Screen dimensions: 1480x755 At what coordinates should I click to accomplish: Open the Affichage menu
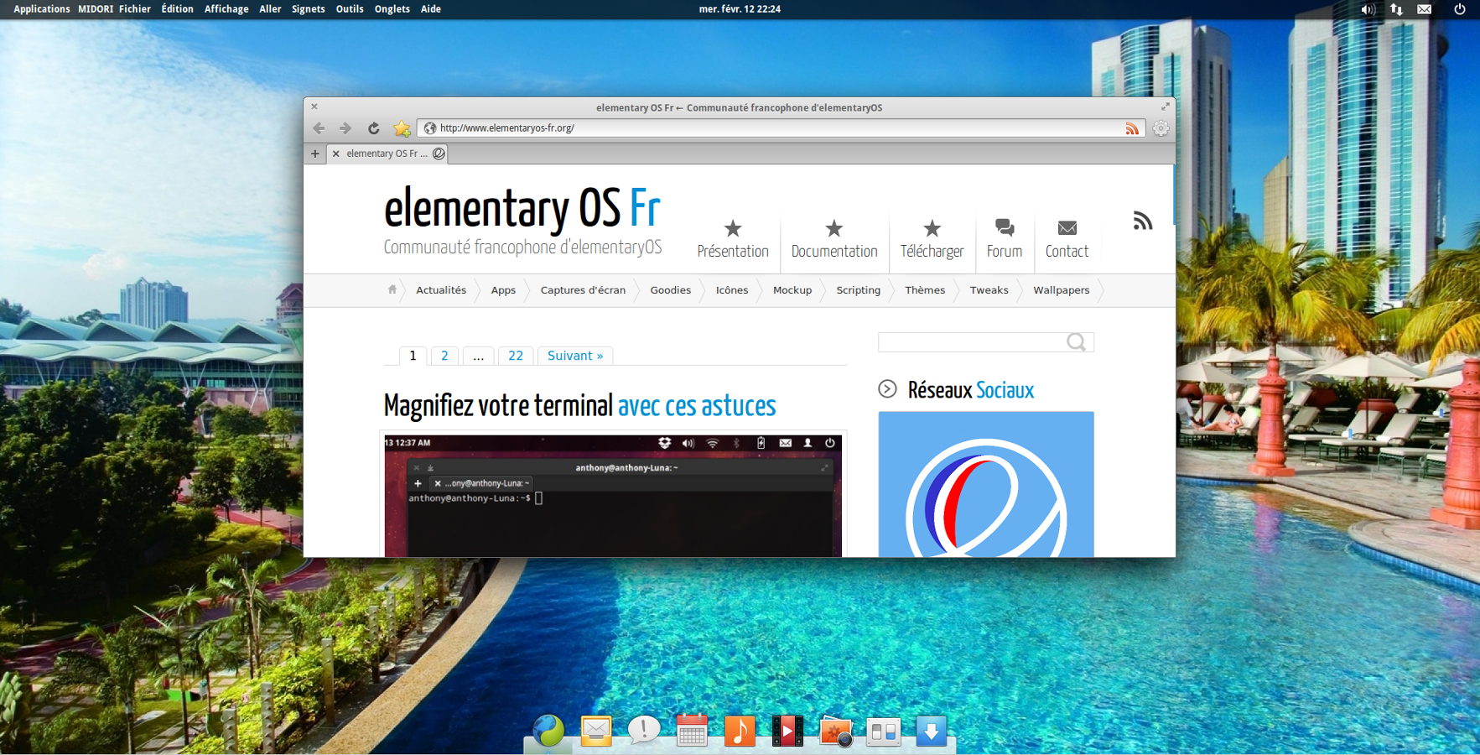pyautogui.click(x=226, y=9)
